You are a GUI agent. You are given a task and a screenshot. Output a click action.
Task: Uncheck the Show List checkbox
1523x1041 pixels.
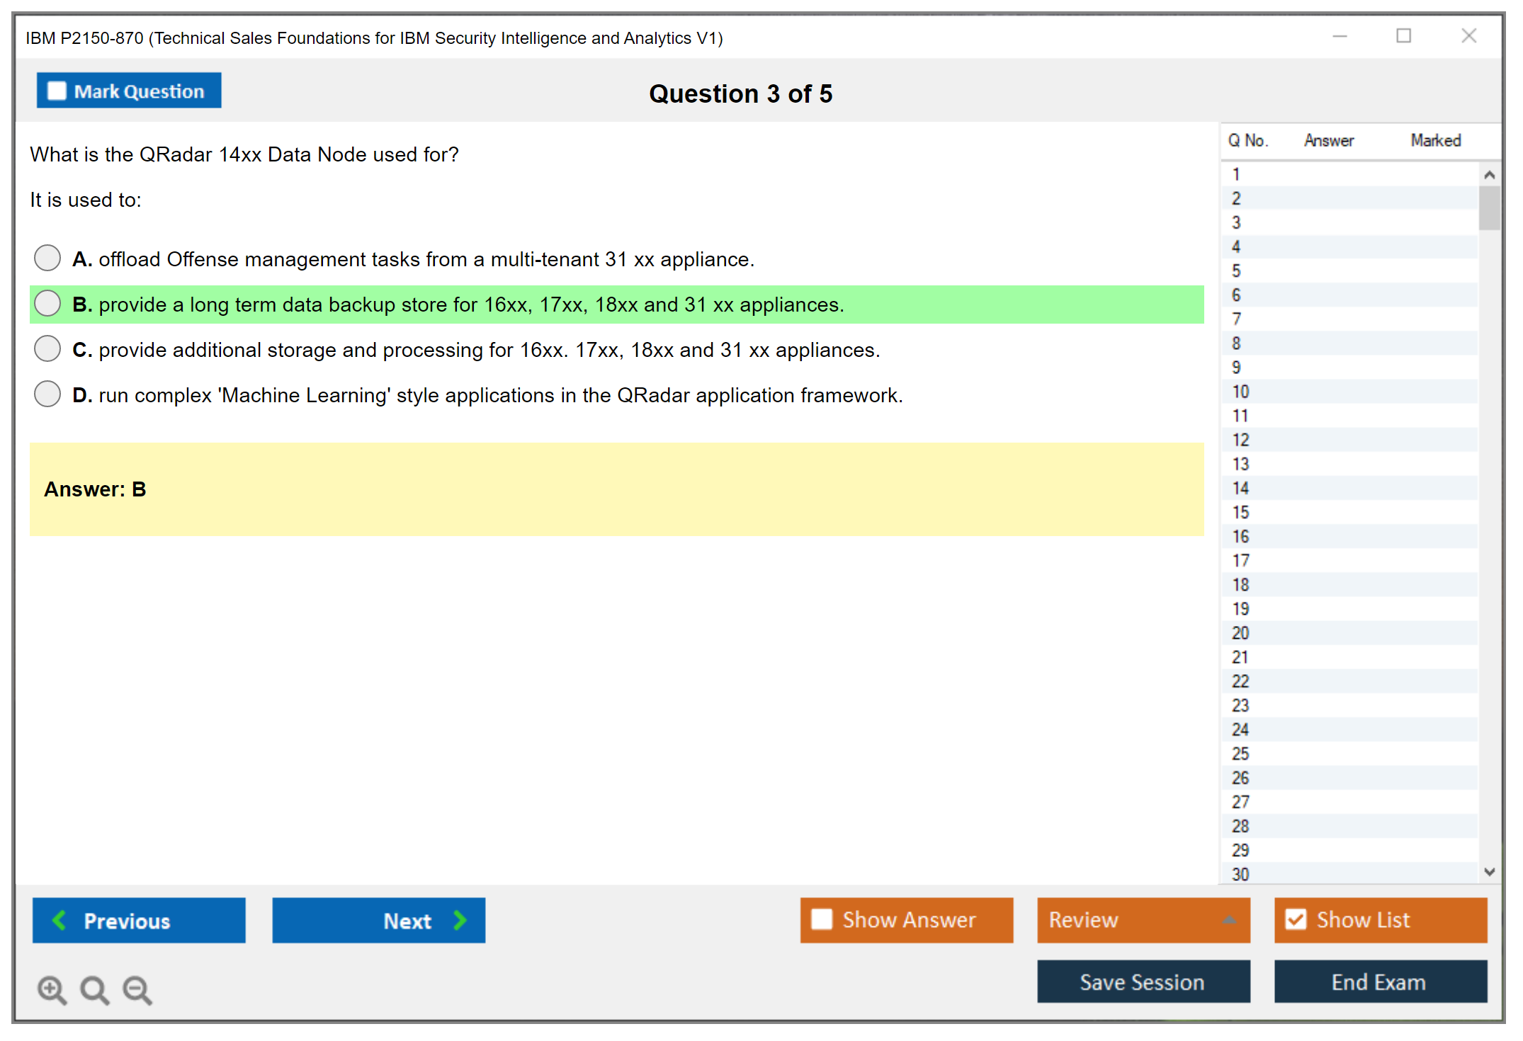1296,919
